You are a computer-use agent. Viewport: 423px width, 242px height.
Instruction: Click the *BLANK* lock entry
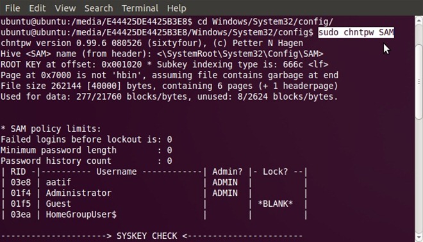tap(275, 204)
